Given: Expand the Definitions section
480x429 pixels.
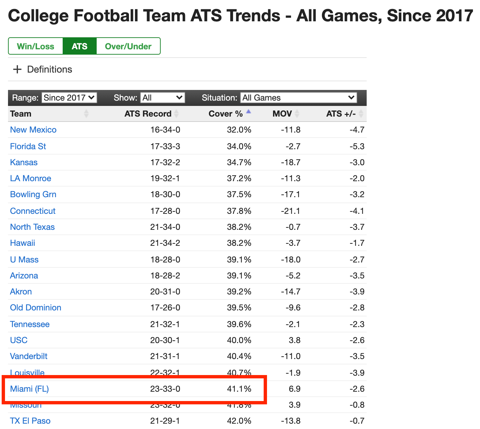Looking at the screenshot, I should [50, 69].
